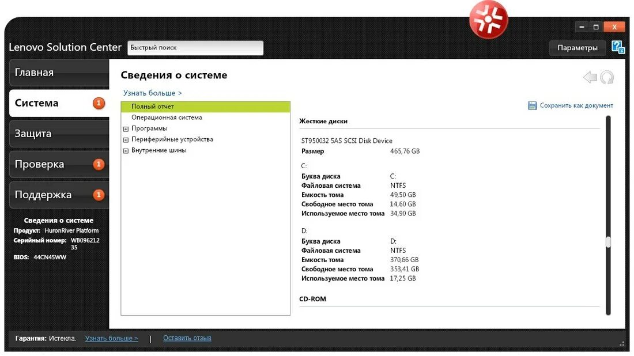The height and width of the screenshot is (356, 634).
Task: Open the Поддержка tab
Action: (x=59, y=195)
